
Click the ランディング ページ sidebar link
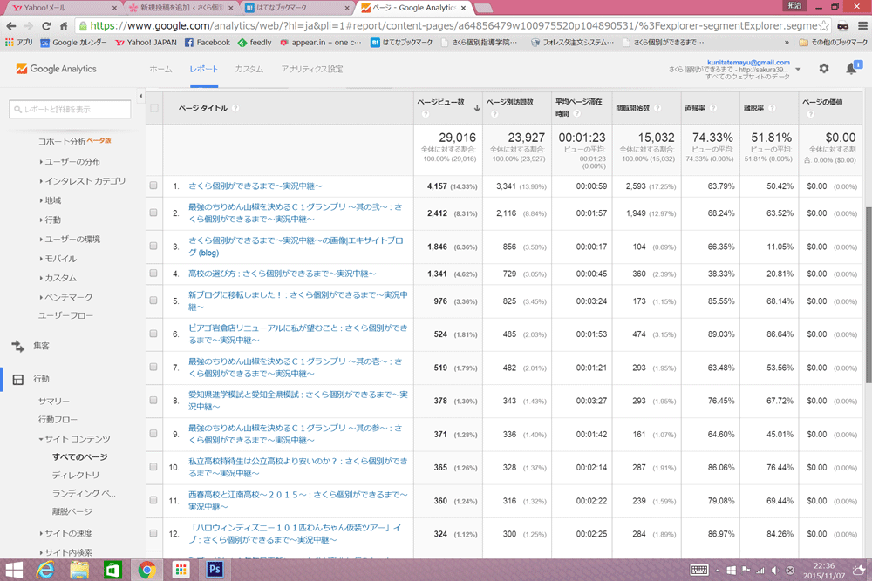(84, 494)
